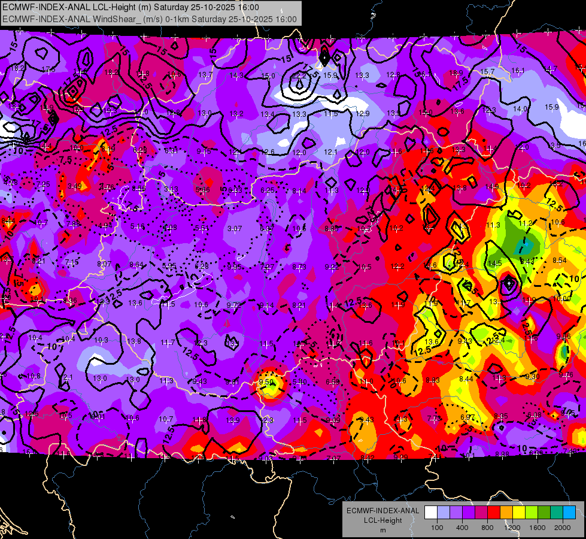Click the 5.95 grid value

pyautogui.click(x=169, y=265)
